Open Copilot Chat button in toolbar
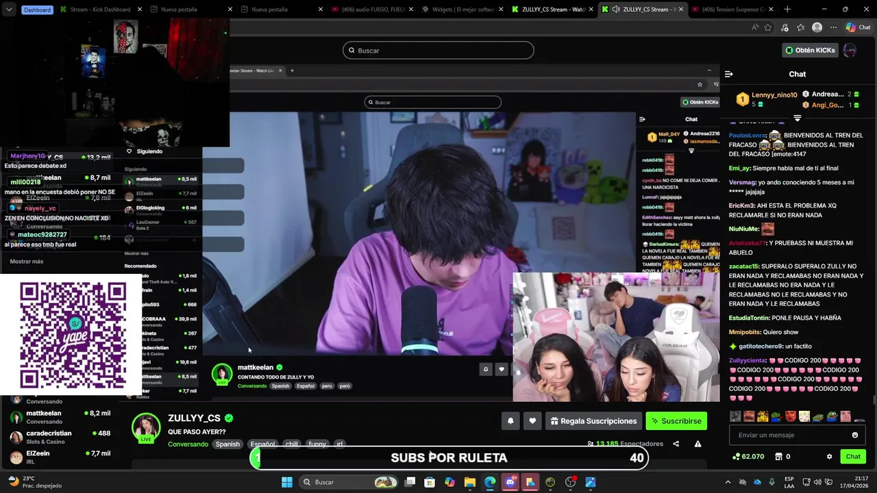Screen dimensions: 877x493 click(858, 27)
